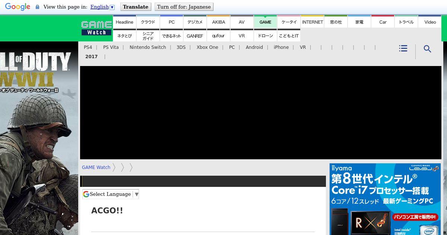Viewport: 447px width, 235px height.
Task: Open the 2017 link
Action: point(92,57)
